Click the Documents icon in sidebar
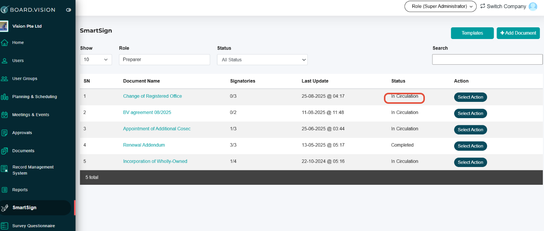 point(5,151)
